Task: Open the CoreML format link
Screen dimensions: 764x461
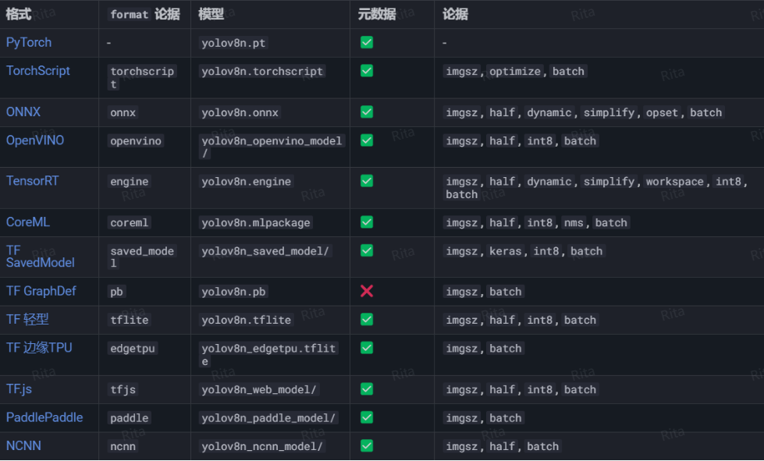Action: [28, 222]
